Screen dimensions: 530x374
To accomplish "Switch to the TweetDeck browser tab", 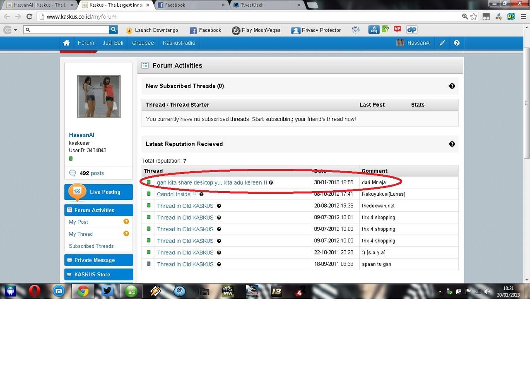I will pyautogui.click(x=267, y=5).
